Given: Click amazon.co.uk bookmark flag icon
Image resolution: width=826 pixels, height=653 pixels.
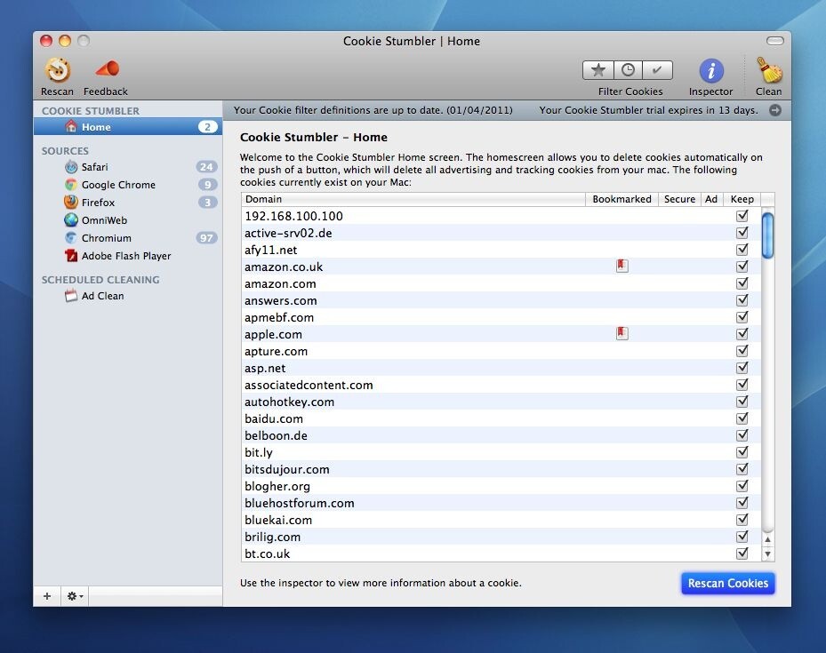Looking at the screenshot, I should (622, 267).
